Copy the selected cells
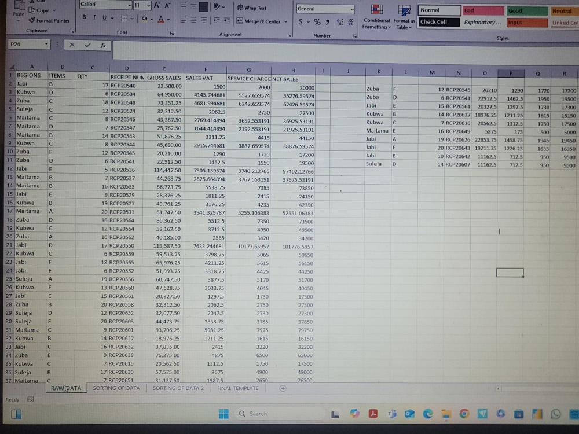Screen dimensions: 579x434 [x=39, y=10]
